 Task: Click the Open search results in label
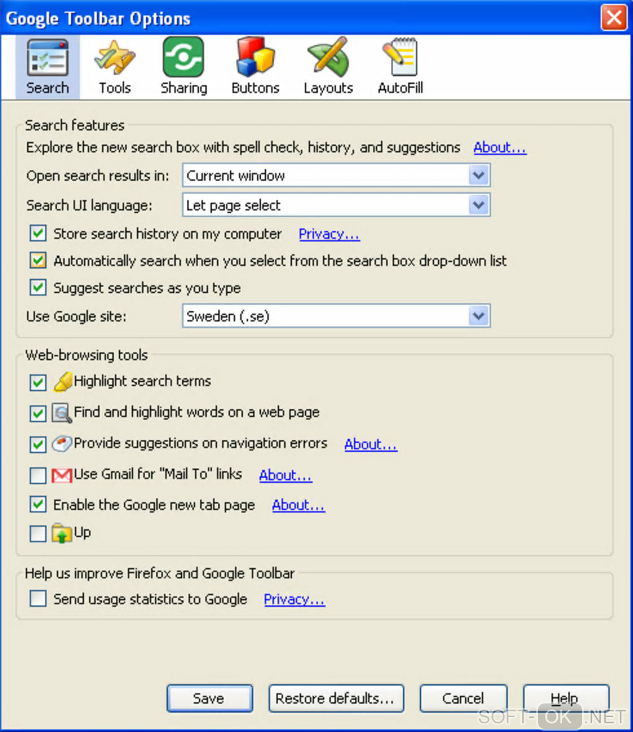(97, 176)
